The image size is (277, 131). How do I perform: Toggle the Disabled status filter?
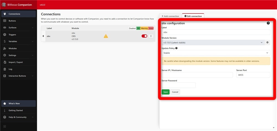tap(132, 28)
